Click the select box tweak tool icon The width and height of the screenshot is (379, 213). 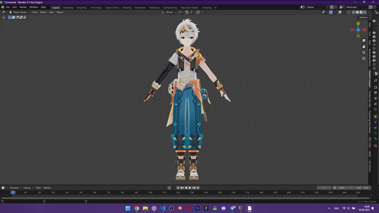(x=4, y=17)
